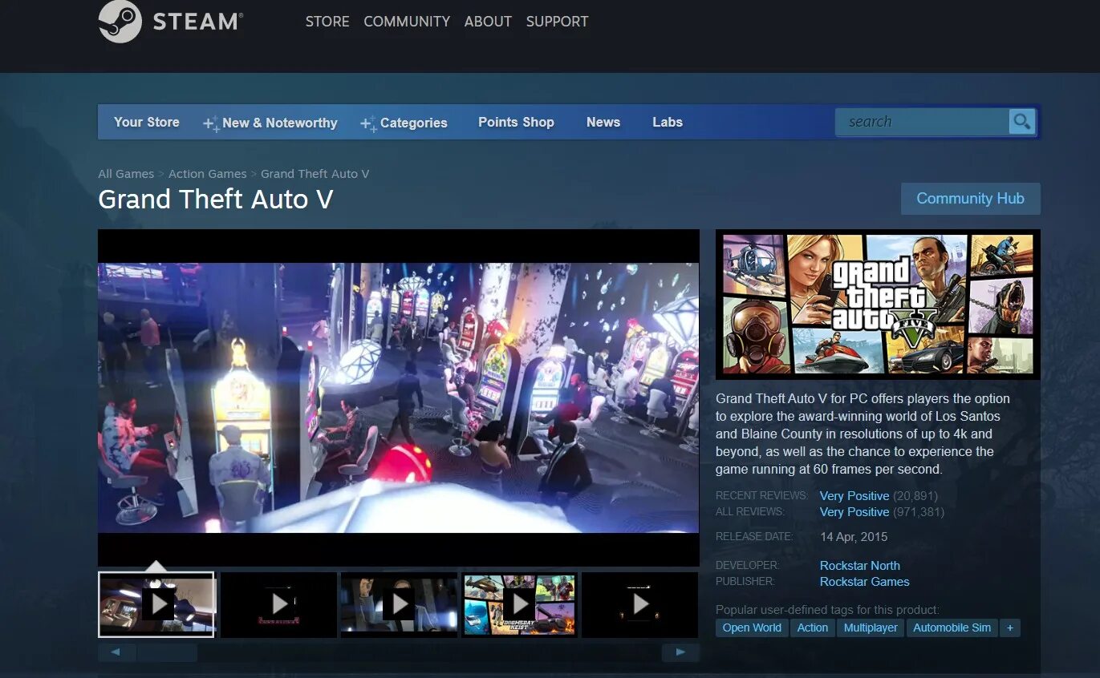The width and height of the screenshot is (1100, 678).
Task: Open the STORE menu
Action: coord(327,22)
